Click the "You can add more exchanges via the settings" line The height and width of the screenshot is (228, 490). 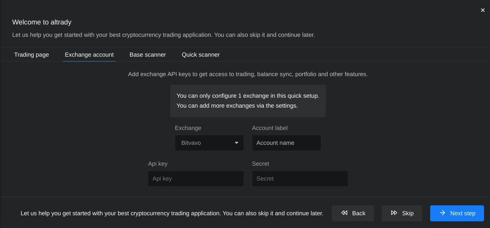237,106
